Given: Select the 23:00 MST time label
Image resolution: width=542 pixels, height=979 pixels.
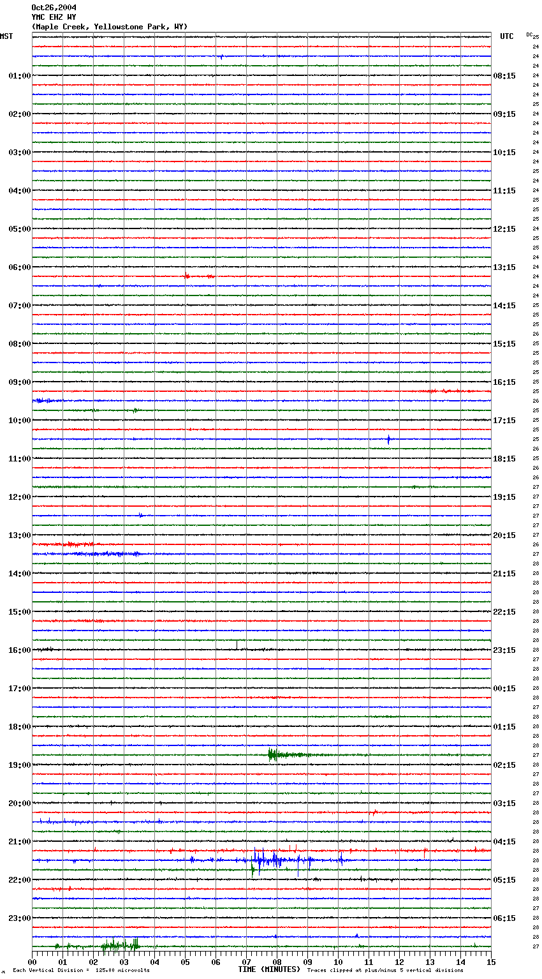Looking at the screenshot, I should pyautogui.click(x=20, y=918).
